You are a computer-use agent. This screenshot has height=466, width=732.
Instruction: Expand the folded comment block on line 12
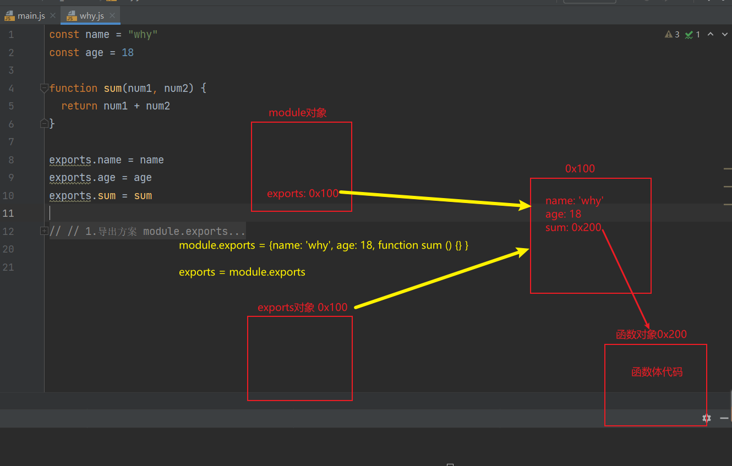44,231
